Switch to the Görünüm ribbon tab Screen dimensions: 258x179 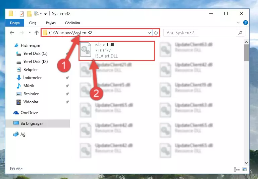72,23
